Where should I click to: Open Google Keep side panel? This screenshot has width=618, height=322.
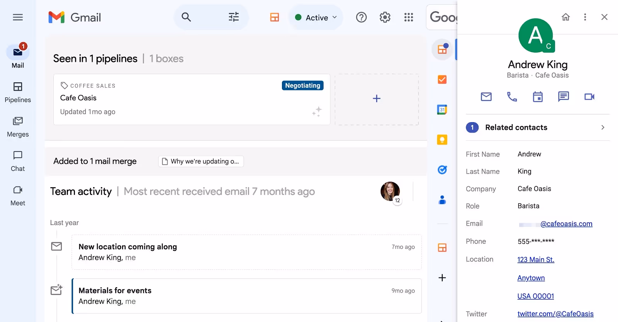[x=442, y=140]
